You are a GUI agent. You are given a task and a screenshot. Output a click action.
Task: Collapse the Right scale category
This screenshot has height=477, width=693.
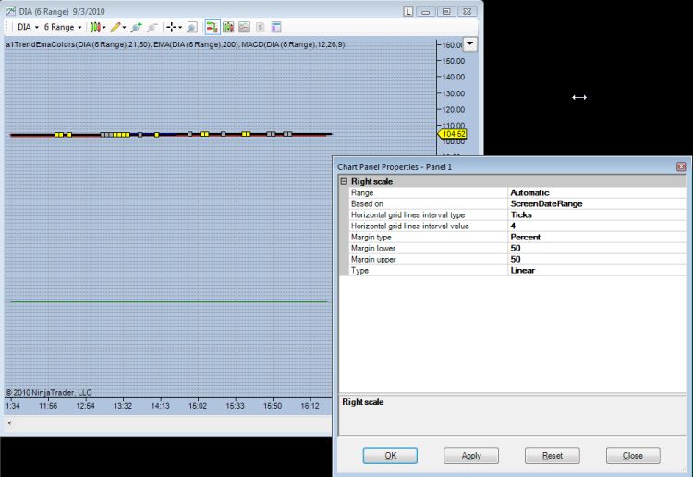(x=344, y=181)
